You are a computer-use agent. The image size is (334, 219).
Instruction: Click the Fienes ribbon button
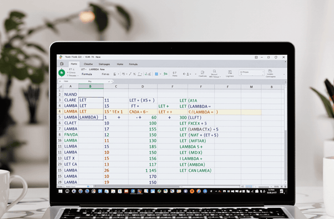click(105, 74)
